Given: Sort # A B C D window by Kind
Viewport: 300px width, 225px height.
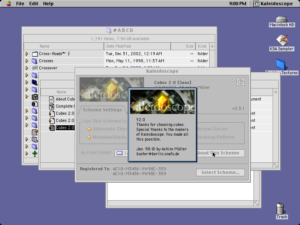Looking at the screenshot, I should click(202, 46).
